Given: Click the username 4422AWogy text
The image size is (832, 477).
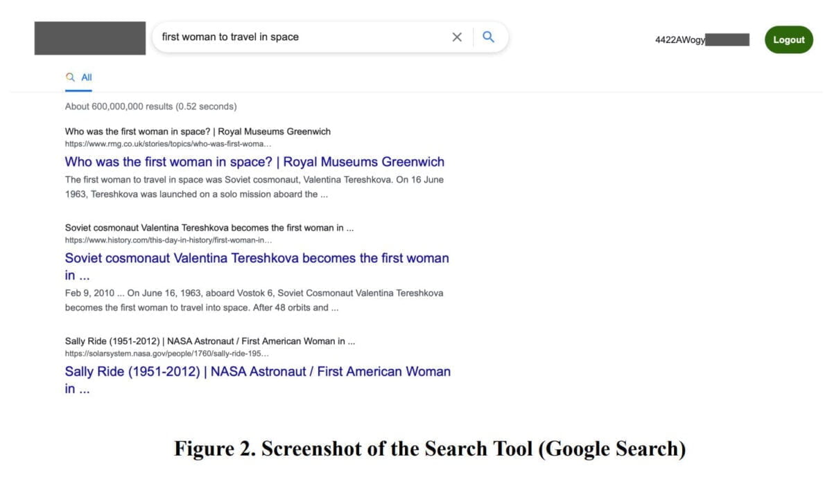Looking at the screenshot, I should (680, 40).
